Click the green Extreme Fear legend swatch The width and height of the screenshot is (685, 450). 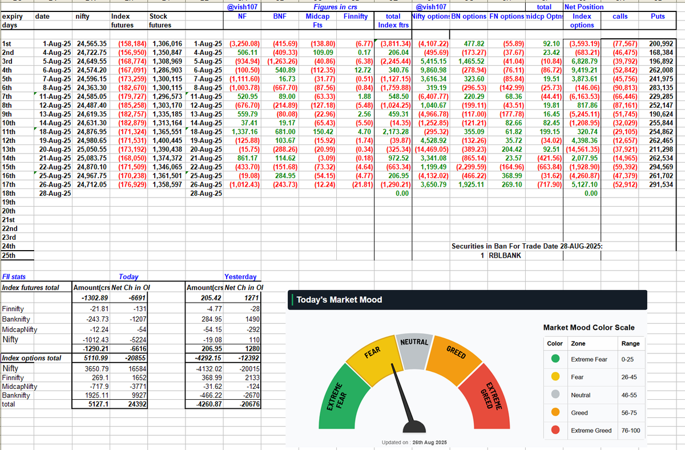pos(555,359)
